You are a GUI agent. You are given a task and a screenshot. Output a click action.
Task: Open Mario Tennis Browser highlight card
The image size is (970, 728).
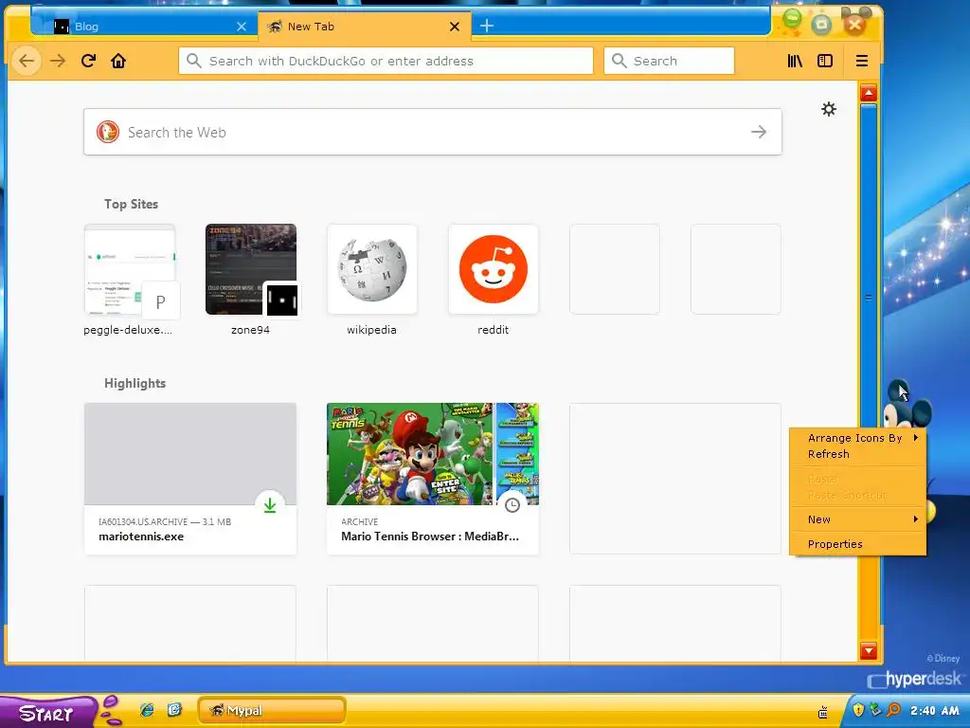coord(432,479)
